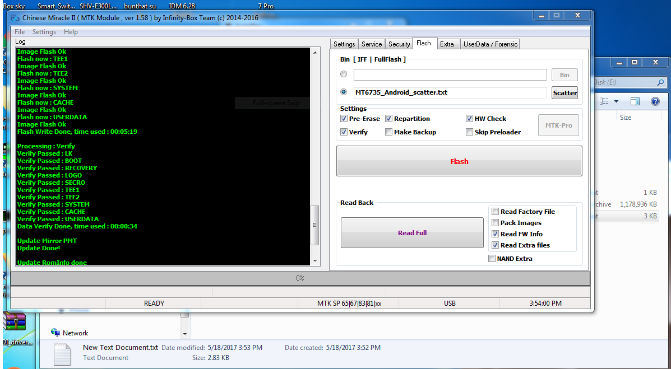Click the MTK SP 65|67|83|81|xx status entry
Screen dimensions: 671x369
[x=349, y=303]
